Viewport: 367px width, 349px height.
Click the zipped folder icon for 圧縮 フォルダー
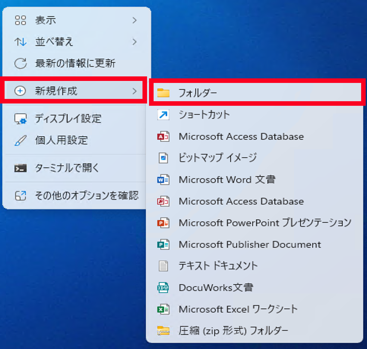click(x=163, y=331)
